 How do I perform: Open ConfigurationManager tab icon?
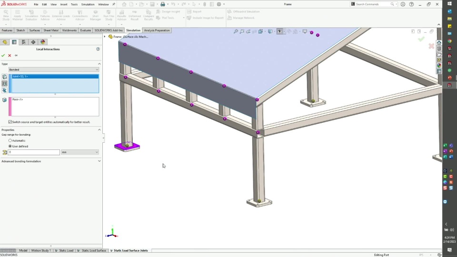24,42
